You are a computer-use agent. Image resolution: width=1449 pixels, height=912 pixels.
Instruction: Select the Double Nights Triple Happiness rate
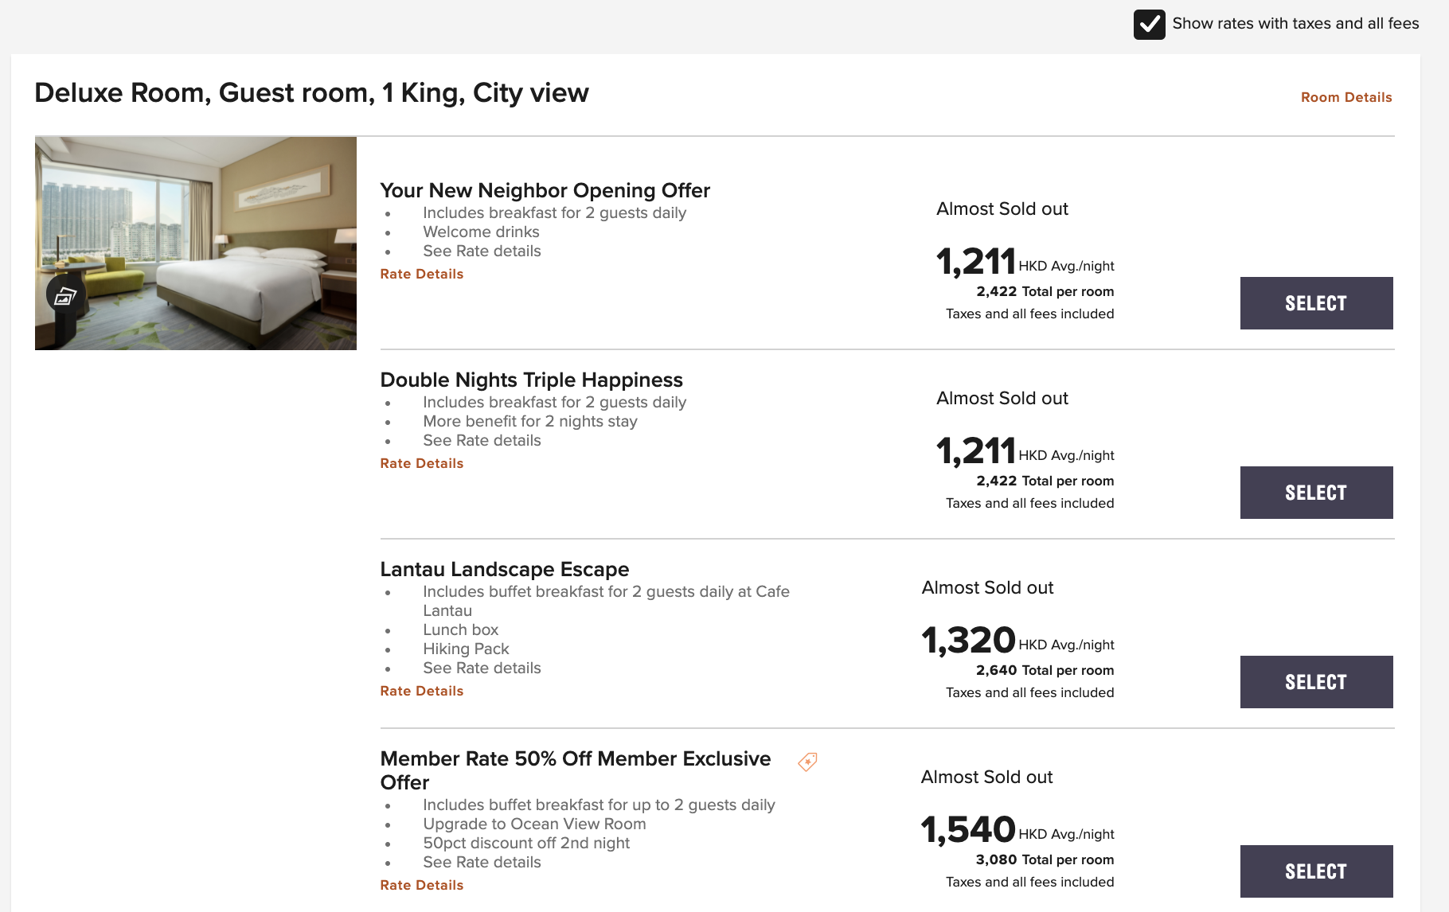1316,493
